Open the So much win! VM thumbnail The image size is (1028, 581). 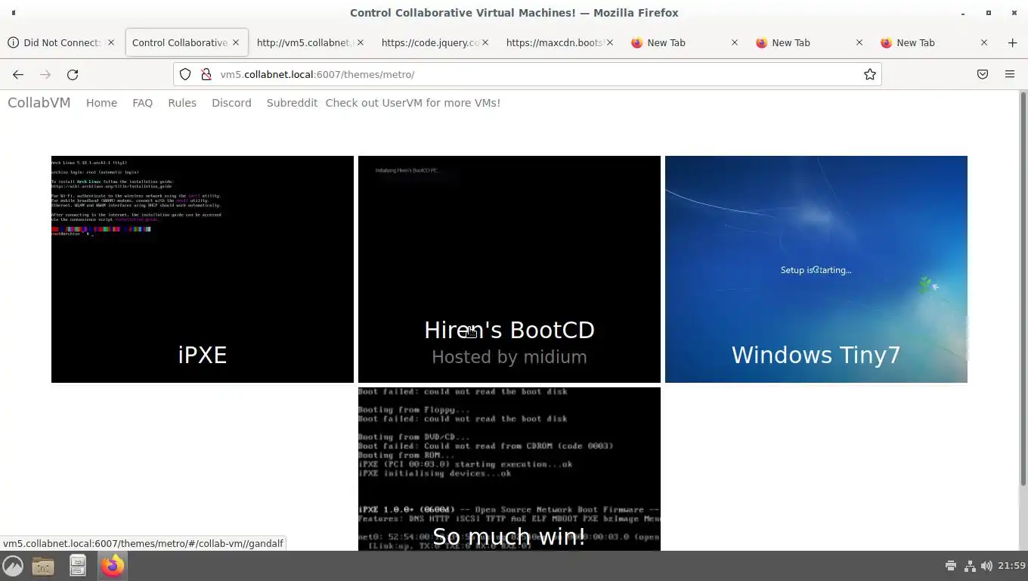pyautogui.click(x=509, y=469)
